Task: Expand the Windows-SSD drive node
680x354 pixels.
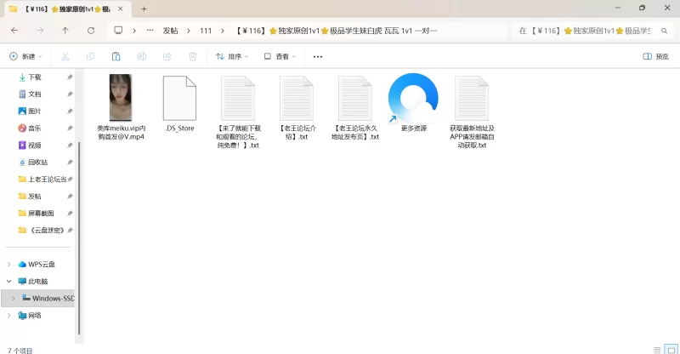Action: (x=13, y=299)
